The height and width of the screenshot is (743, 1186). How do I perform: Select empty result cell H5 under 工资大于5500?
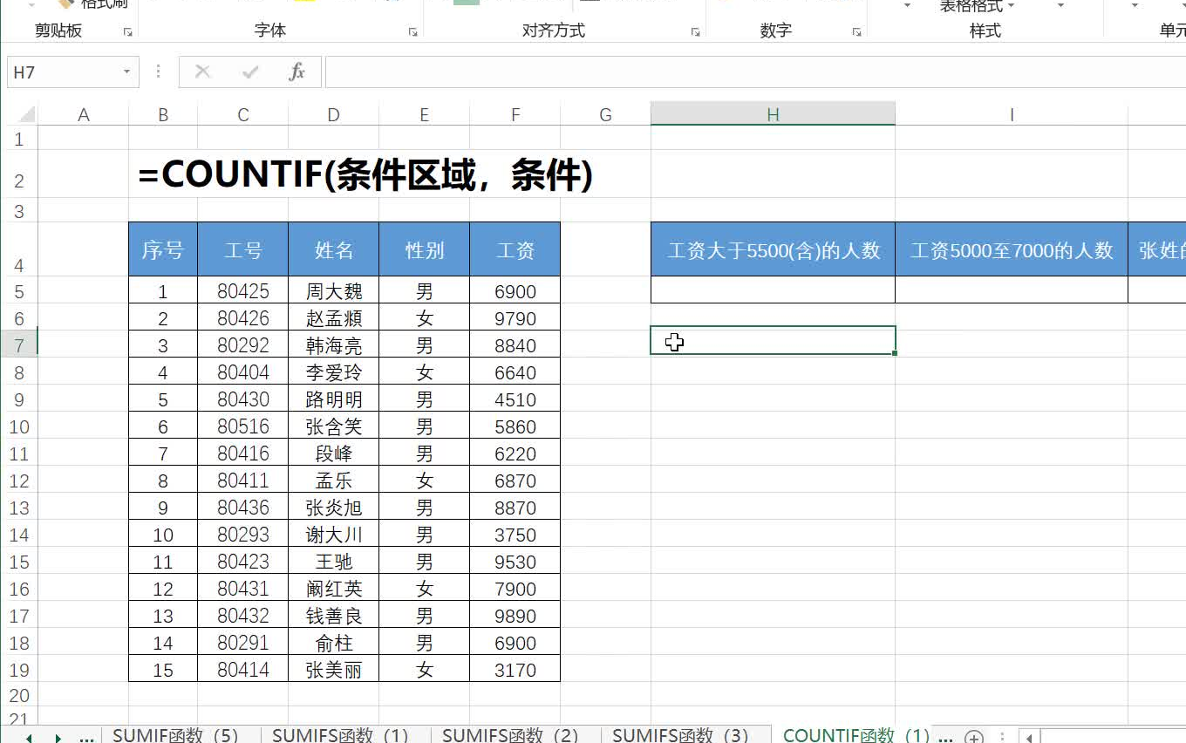[773, 290]
